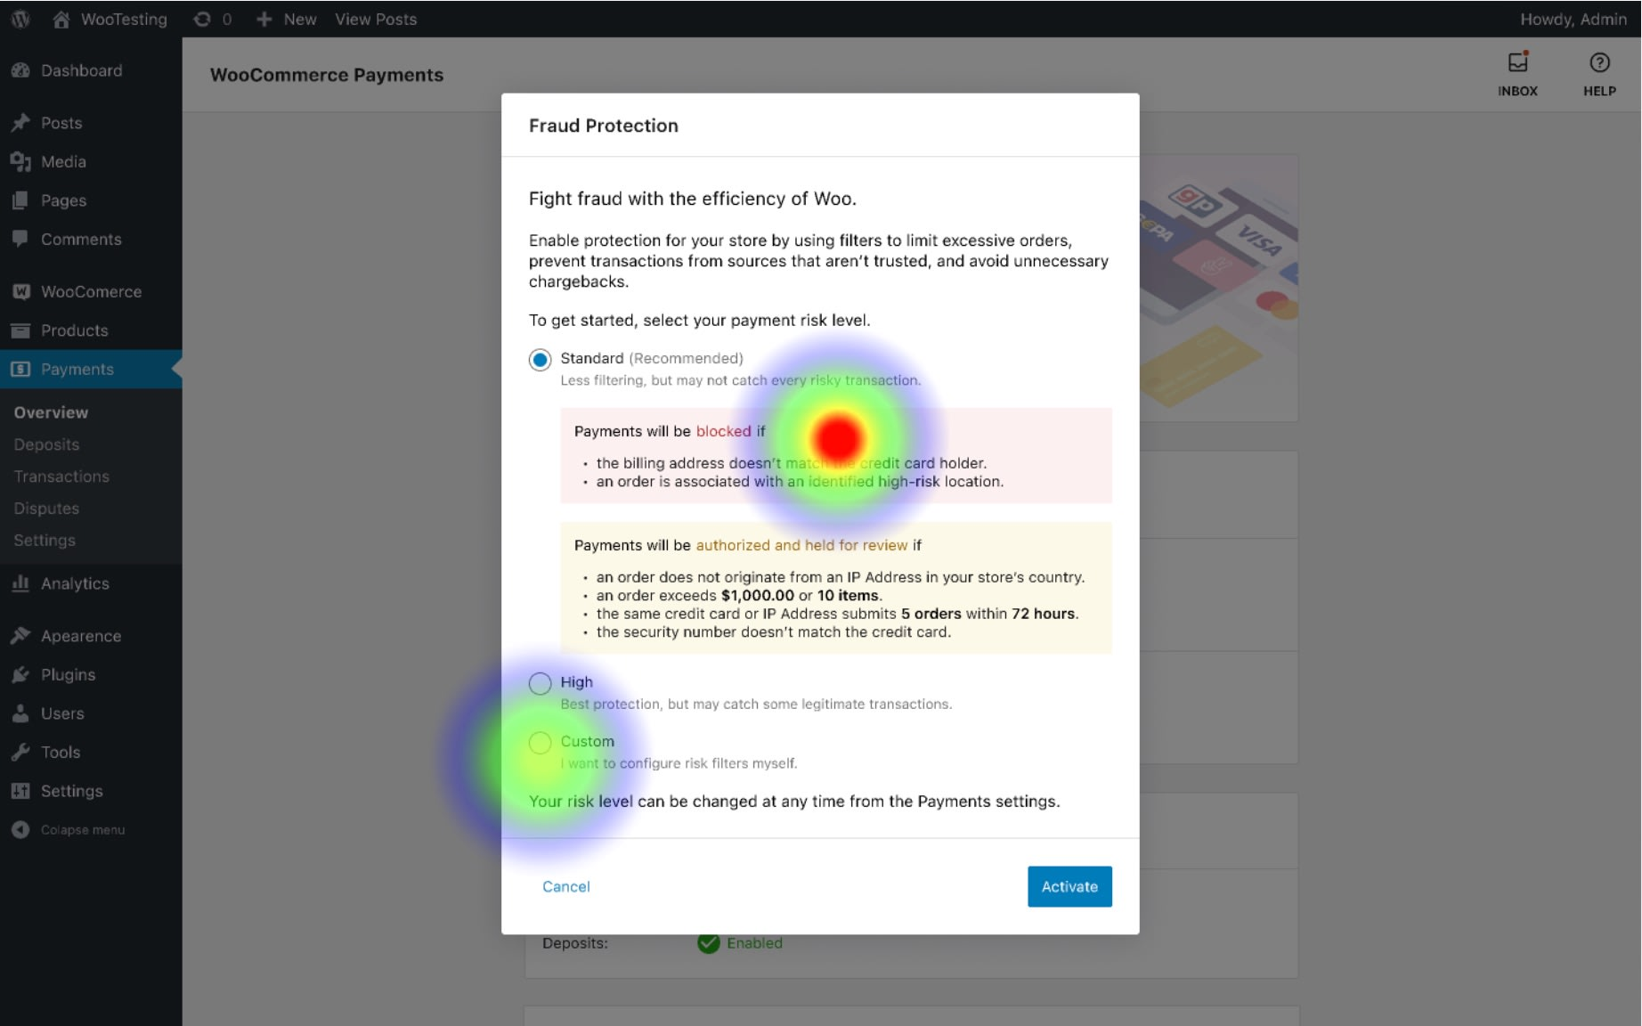Click the WooTesting site name
This screenshot has height=1026, width=1642.
124,19
